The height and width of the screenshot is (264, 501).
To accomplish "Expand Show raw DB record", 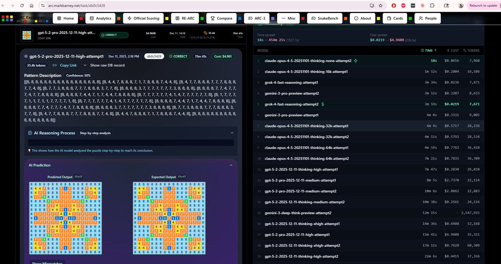I will coord(104,65).
